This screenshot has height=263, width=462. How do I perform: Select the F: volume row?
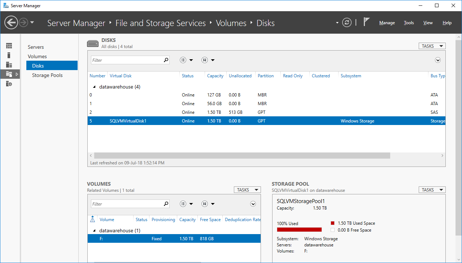[x=174, y=239]
